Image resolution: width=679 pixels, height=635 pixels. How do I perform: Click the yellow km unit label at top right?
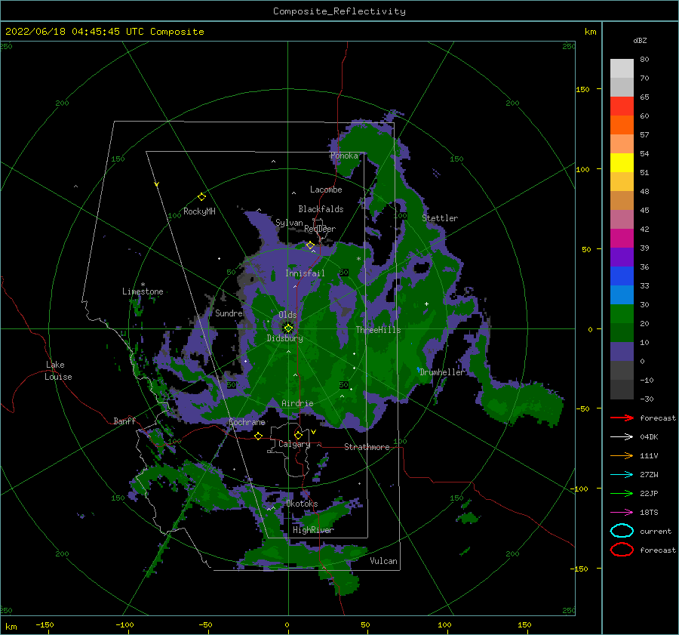point(590,32)
